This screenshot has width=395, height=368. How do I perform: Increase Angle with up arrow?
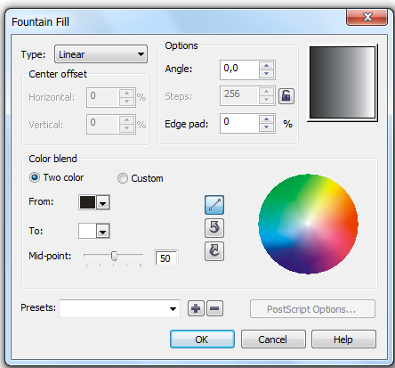(266, 66)
